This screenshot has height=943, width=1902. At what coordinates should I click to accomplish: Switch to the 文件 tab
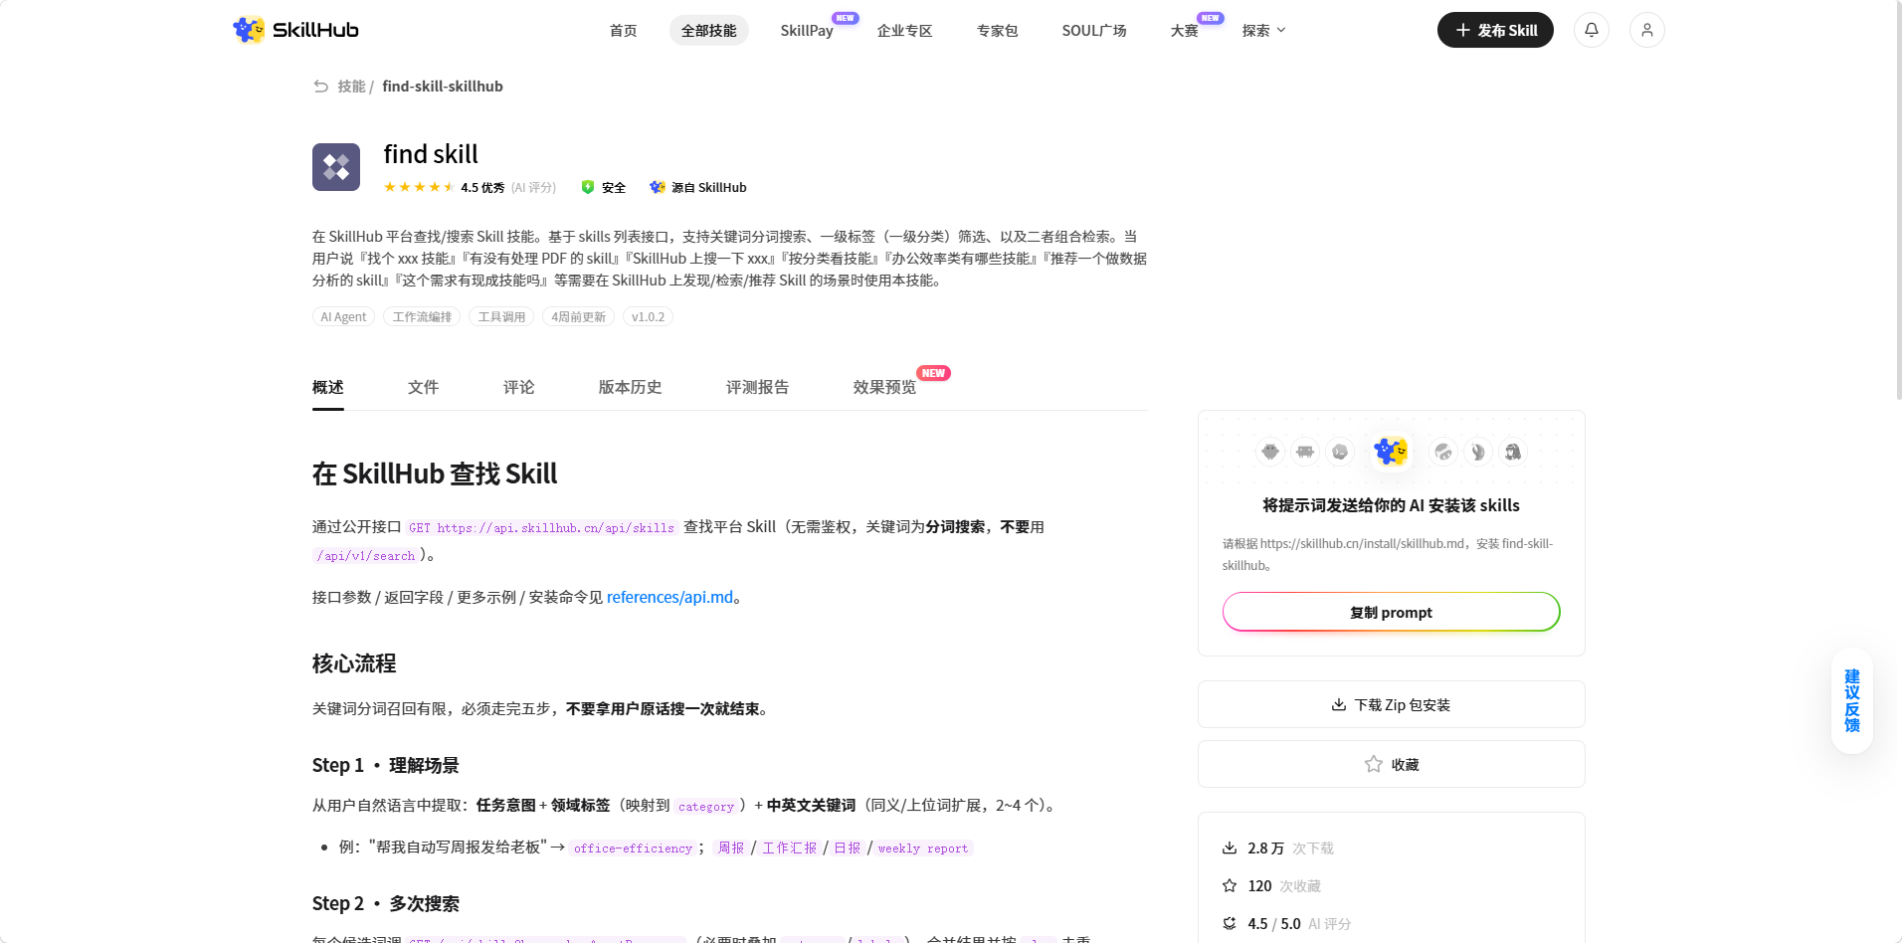424,387
